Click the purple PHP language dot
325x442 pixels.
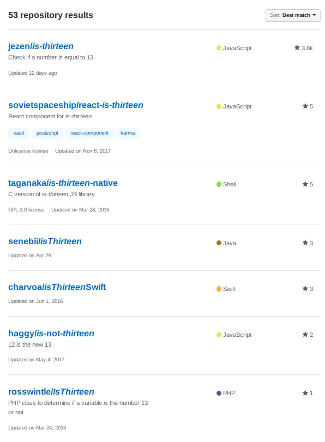click(219, 393)
